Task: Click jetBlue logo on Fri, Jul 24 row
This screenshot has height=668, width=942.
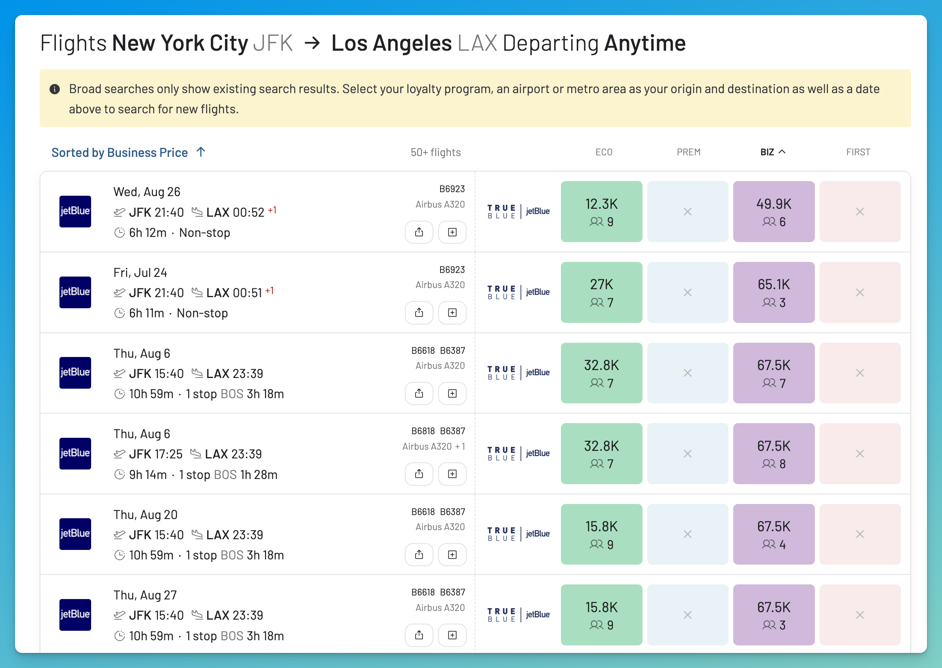Action: [75, 292]
